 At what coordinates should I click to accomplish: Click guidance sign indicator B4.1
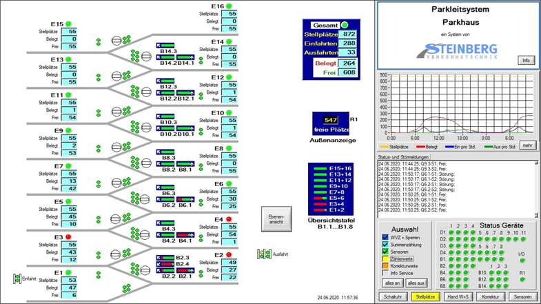tap(185, 235)
